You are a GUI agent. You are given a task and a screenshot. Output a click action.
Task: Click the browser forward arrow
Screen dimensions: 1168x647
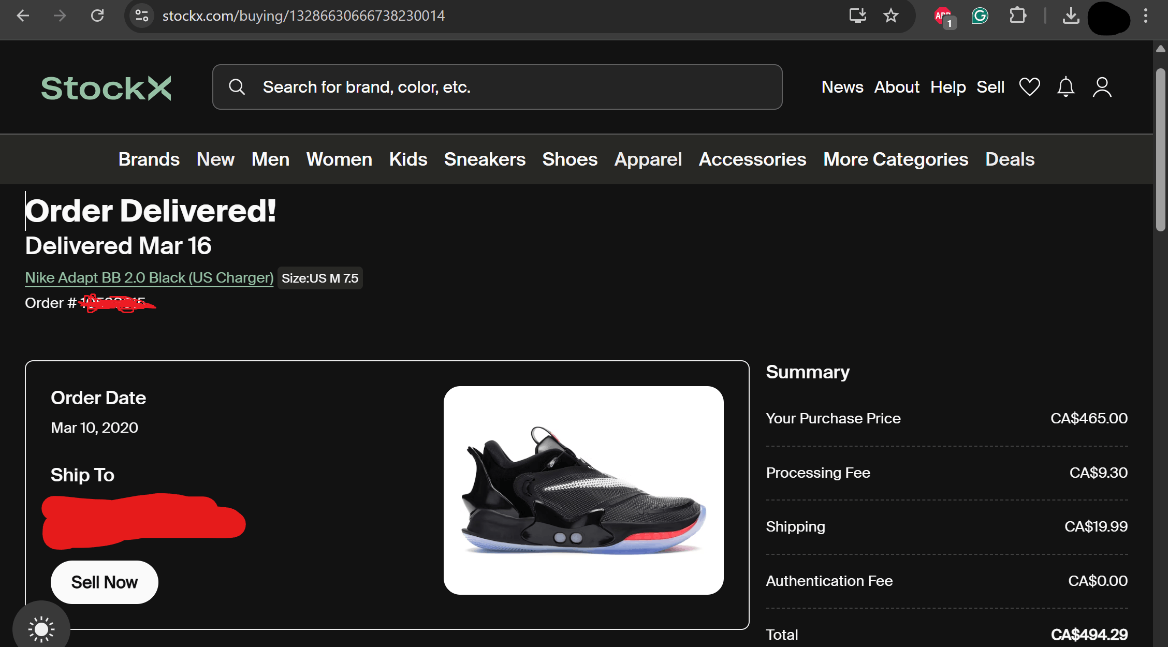click(60, 16)
